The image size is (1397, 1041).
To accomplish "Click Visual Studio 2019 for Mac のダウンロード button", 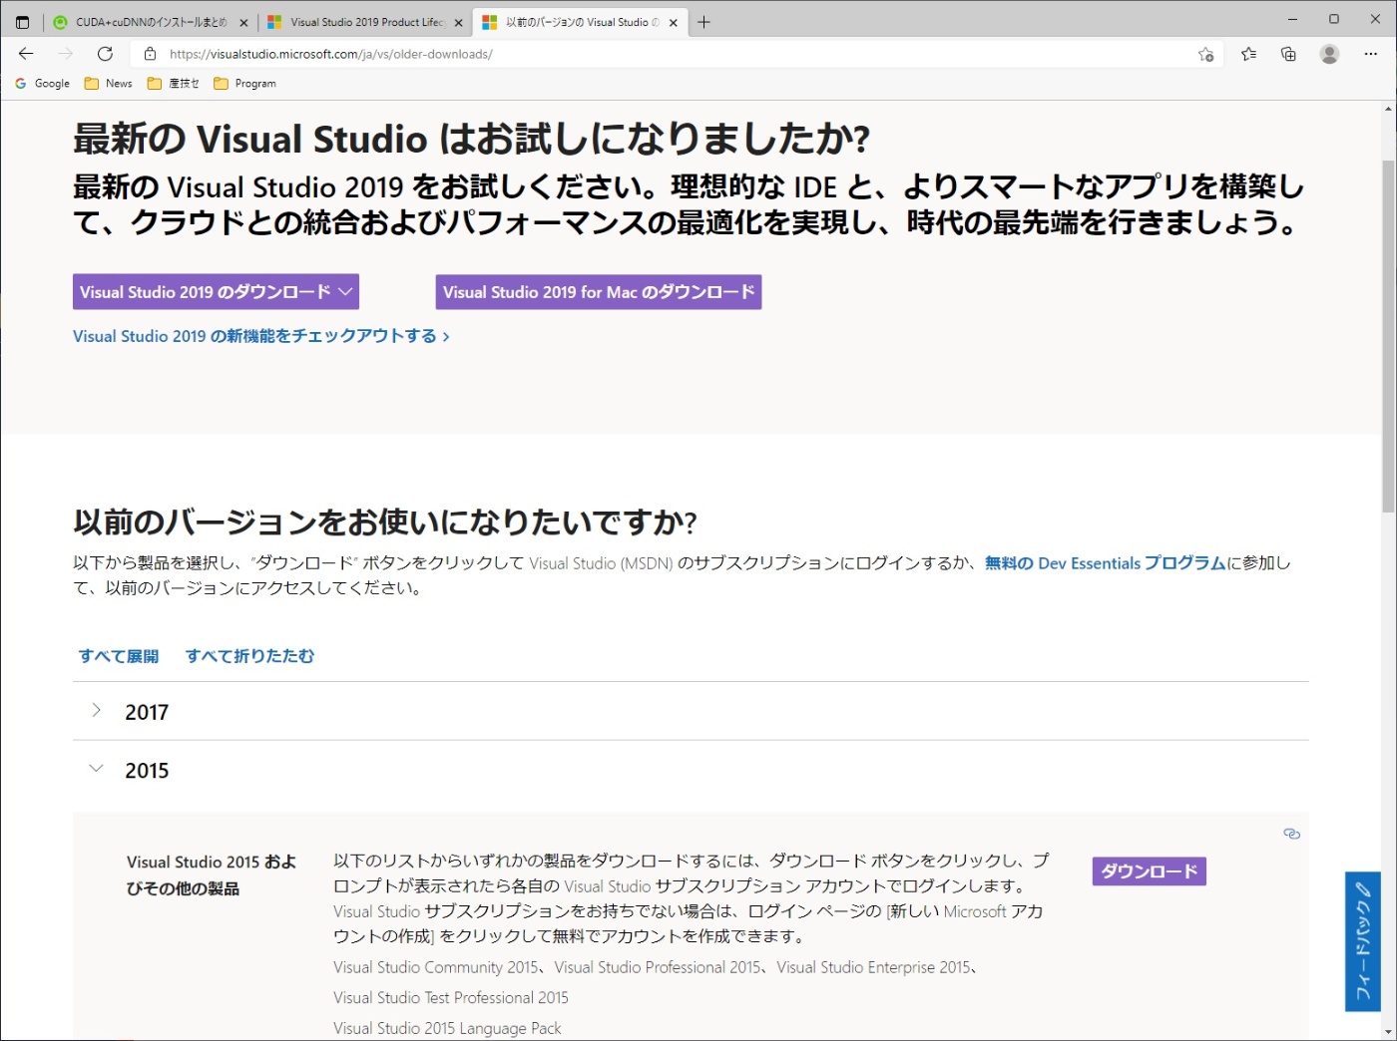I will click(599, 292).
